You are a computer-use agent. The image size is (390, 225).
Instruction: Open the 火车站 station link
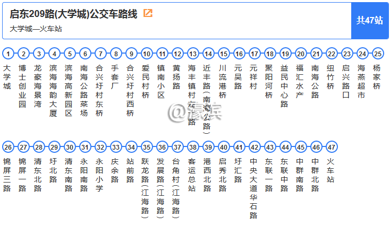point(331,170)
